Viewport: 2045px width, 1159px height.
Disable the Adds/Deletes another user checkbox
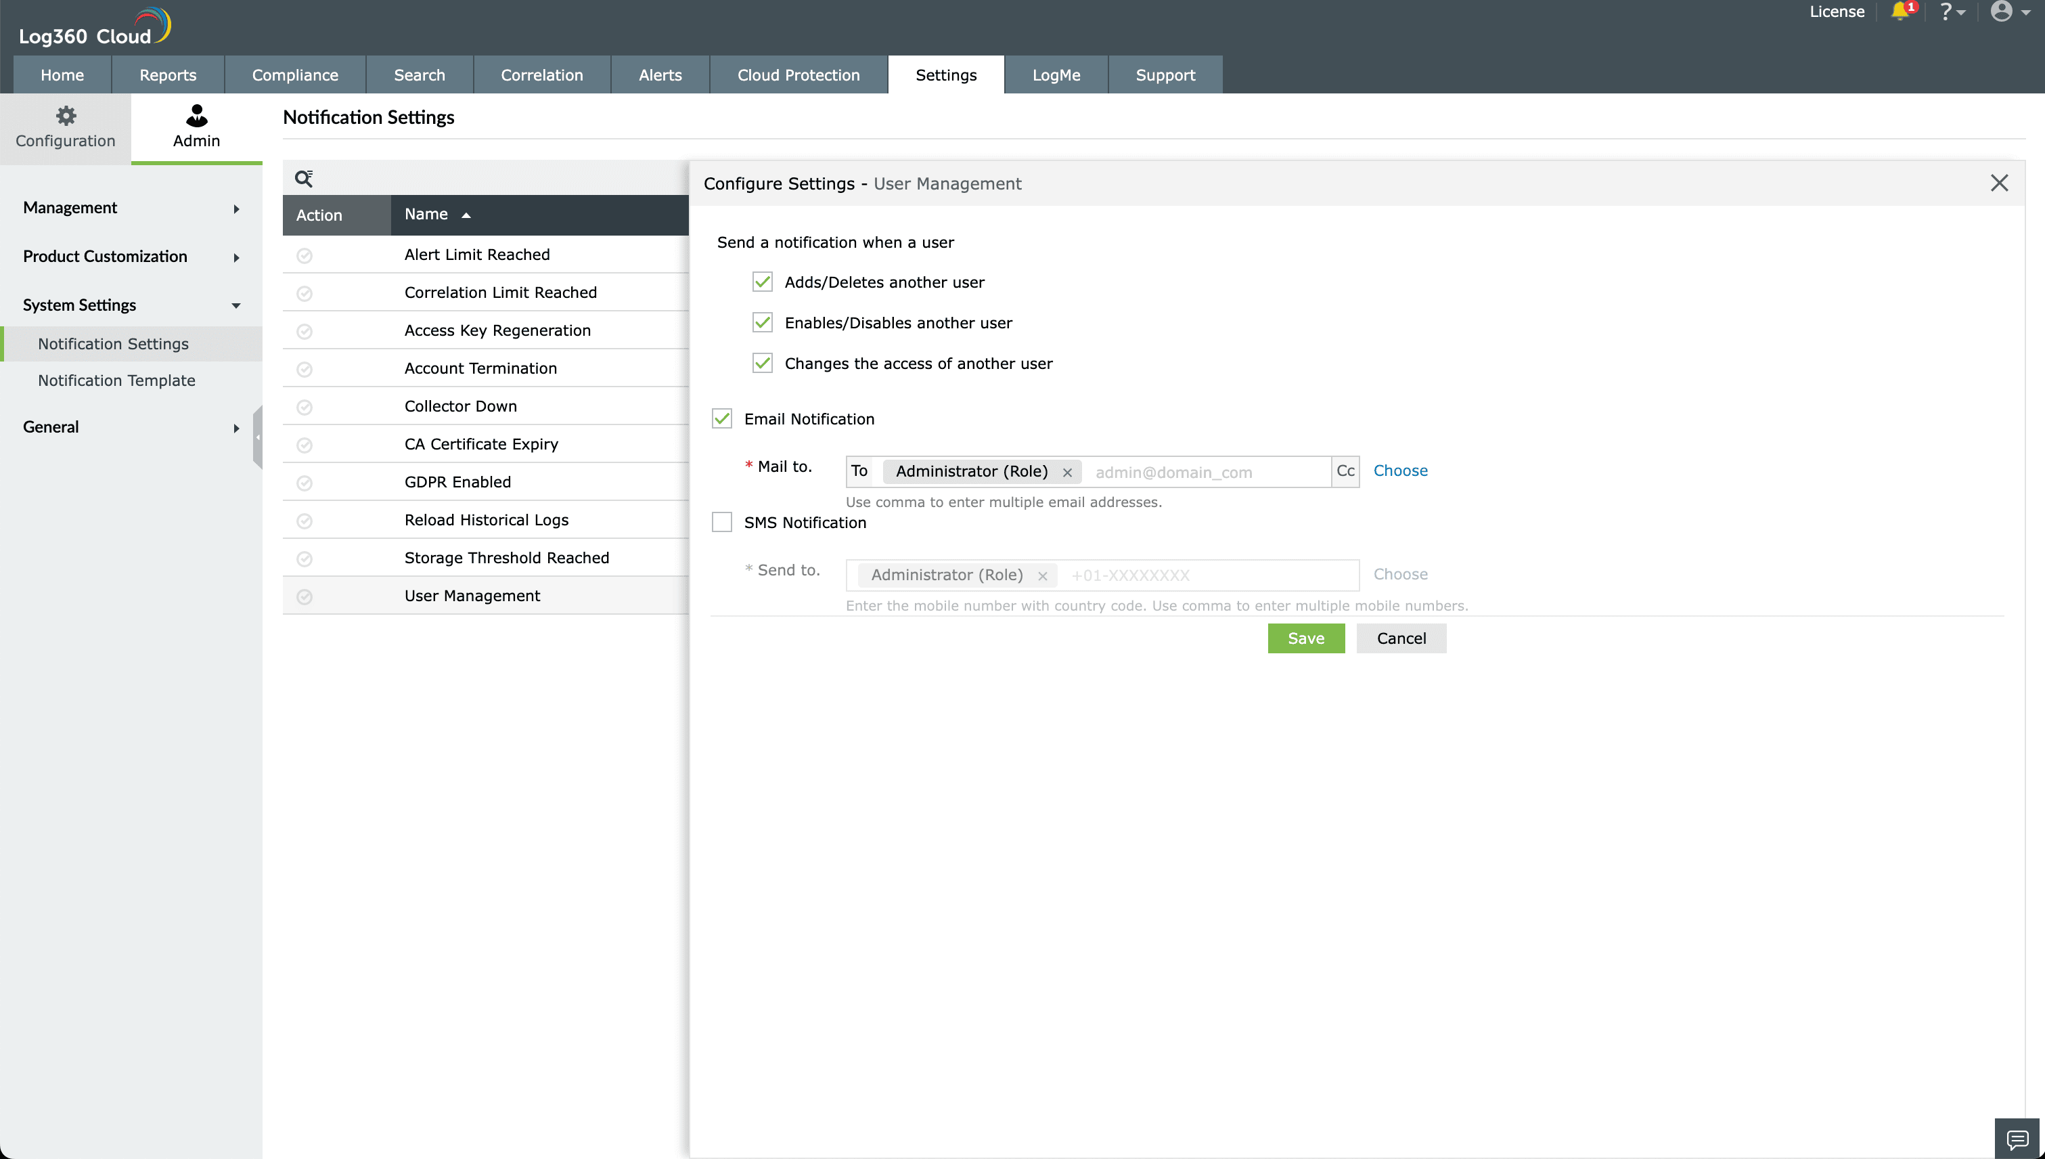point(764,281)
